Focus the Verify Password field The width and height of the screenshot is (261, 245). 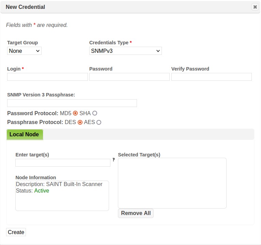(x=211, y=77)
